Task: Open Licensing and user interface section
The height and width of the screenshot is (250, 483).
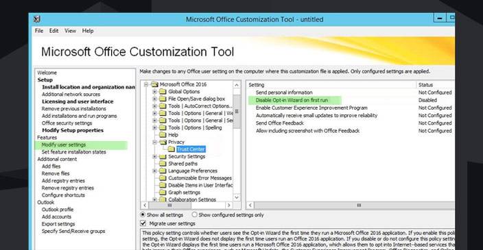Action: [x=78, y=101]
